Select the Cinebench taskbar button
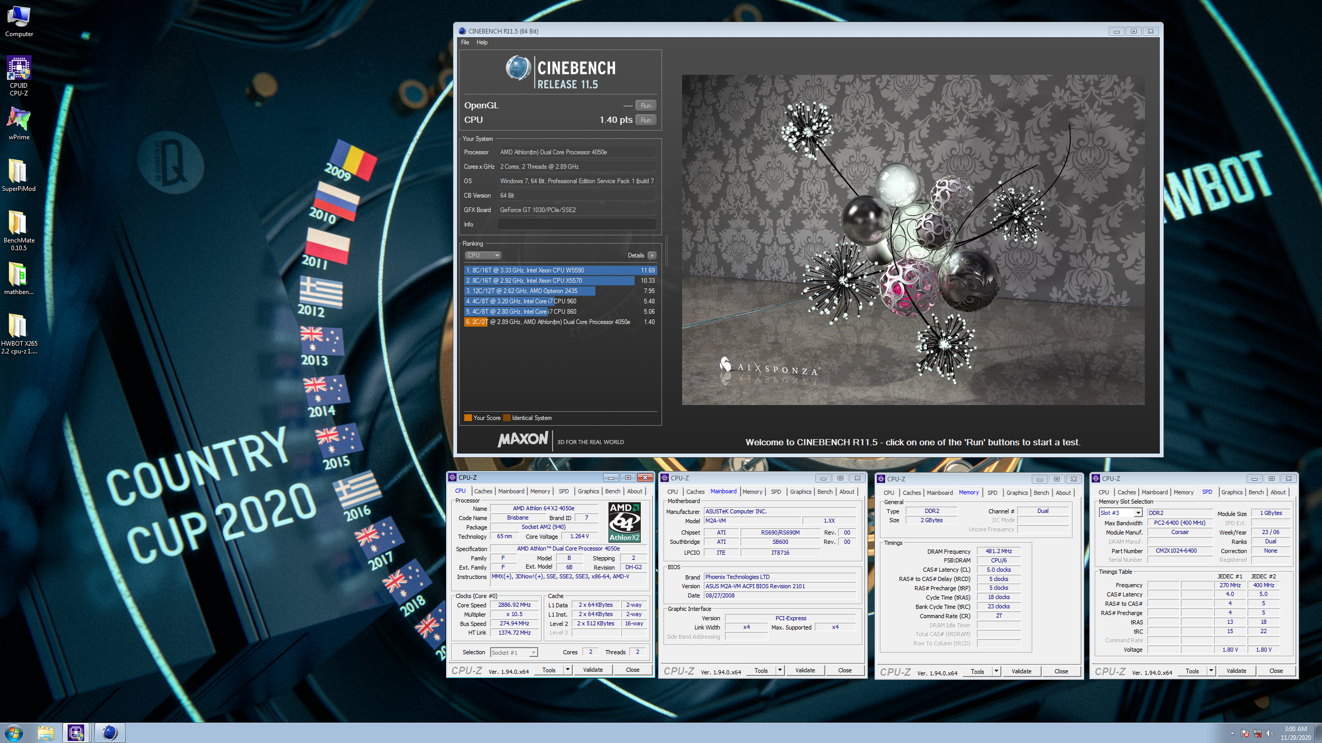The height and width of the screenshot is (743, 1322). (110, 733)
